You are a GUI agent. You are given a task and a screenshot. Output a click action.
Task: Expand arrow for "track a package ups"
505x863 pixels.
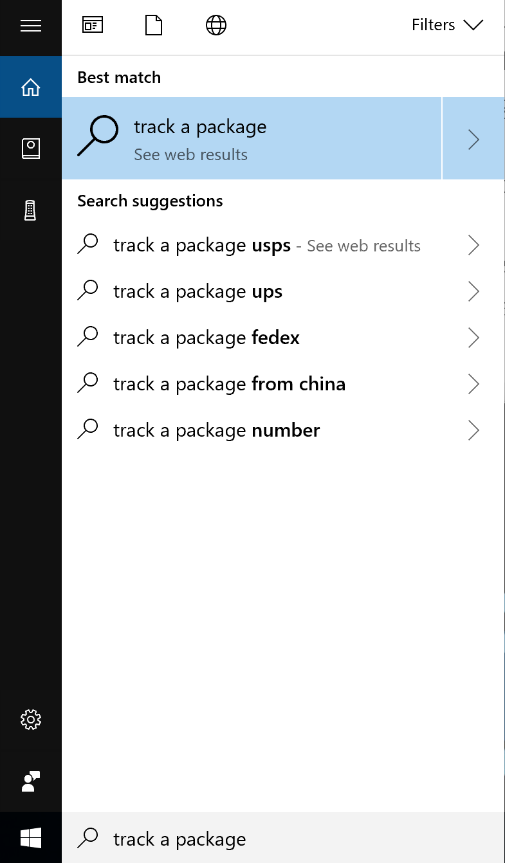coord(474,292)
